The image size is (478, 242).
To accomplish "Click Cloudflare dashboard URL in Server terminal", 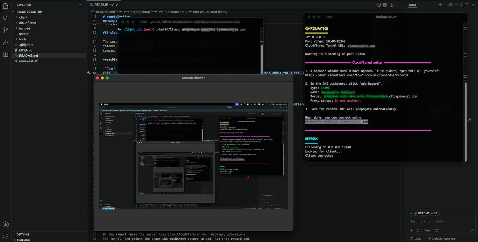I will (357, 75).
